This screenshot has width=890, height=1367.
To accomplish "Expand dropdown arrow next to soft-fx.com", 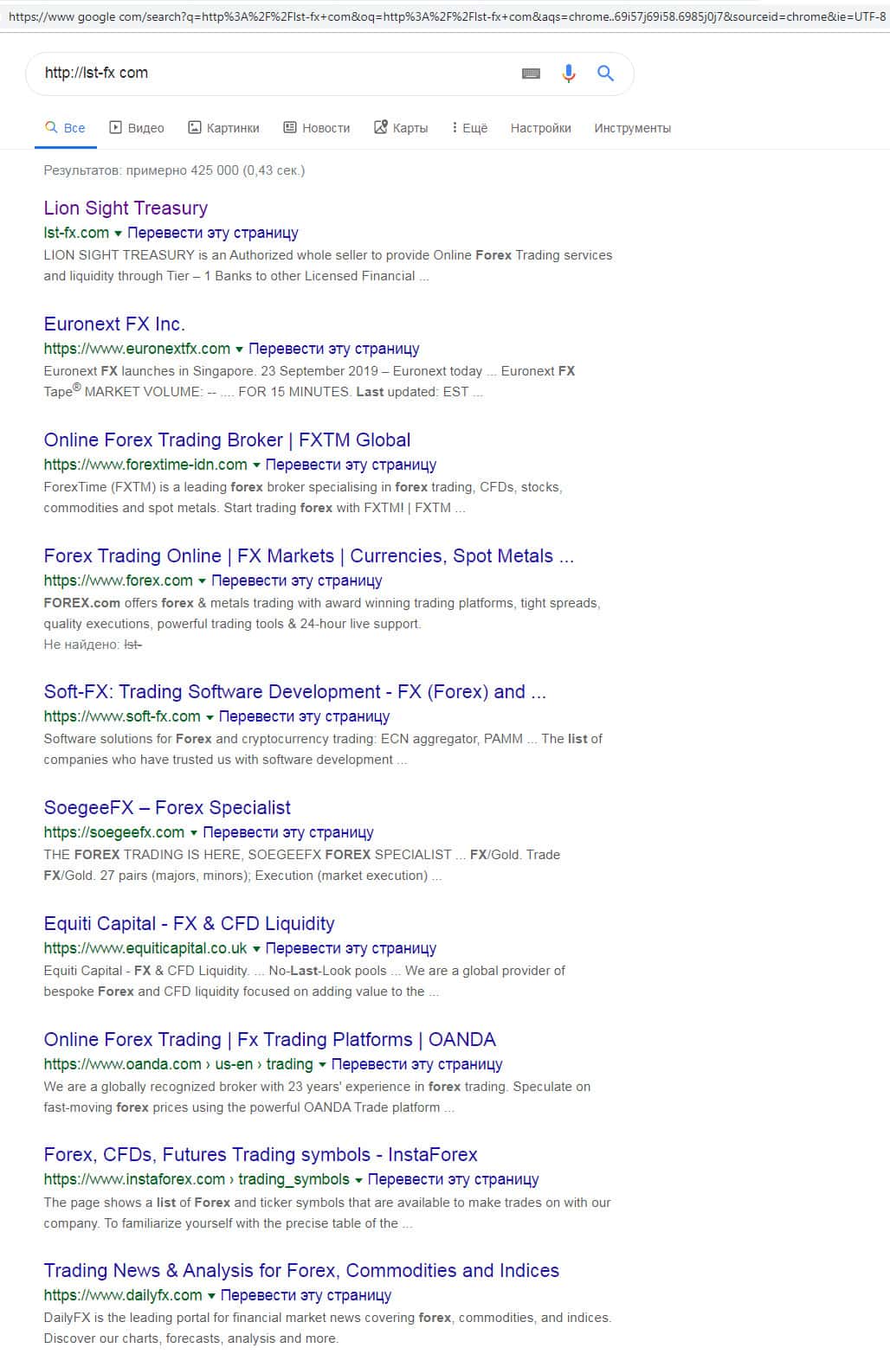I will (210, 717).
